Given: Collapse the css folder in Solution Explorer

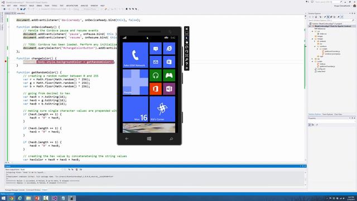Looking at the screenshot, I should [313, 31].
